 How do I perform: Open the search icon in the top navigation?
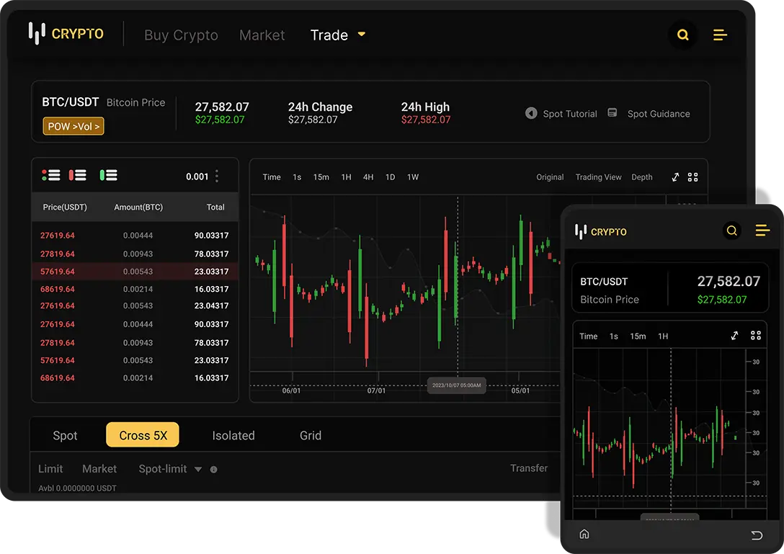(x=683, y=35)
